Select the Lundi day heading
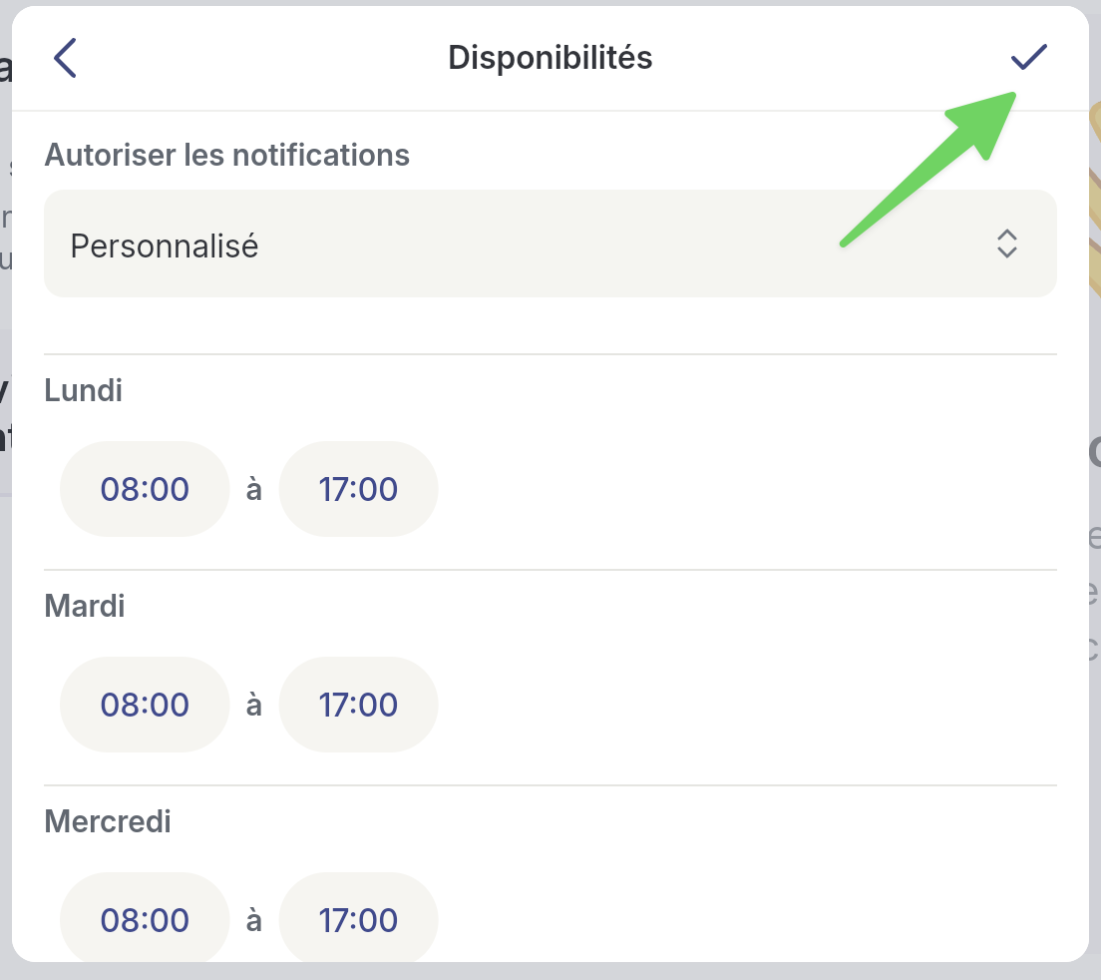 point(84,390)
